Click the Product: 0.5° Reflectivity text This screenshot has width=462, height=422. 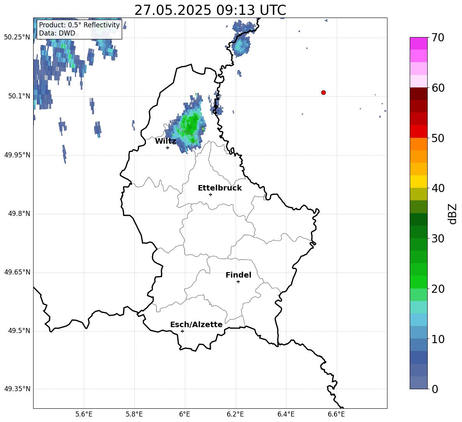click(79, 25)
